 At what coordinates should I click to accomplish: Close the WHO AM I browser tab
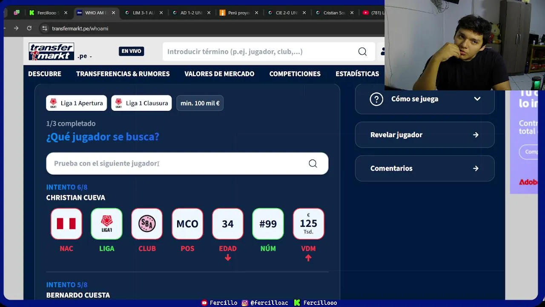(113, 13)
